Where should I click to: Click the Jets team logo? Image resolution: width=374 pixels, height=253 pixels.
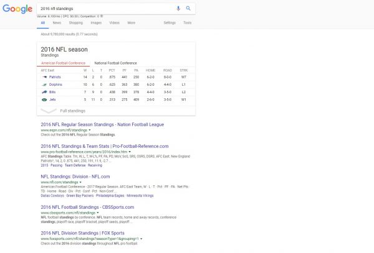point(44,99)
